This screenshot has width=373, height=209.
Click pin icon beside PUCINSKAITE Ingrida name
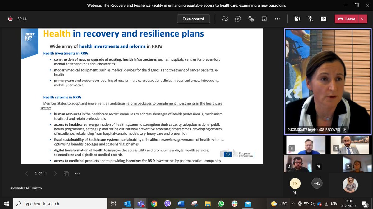point(345,130)
